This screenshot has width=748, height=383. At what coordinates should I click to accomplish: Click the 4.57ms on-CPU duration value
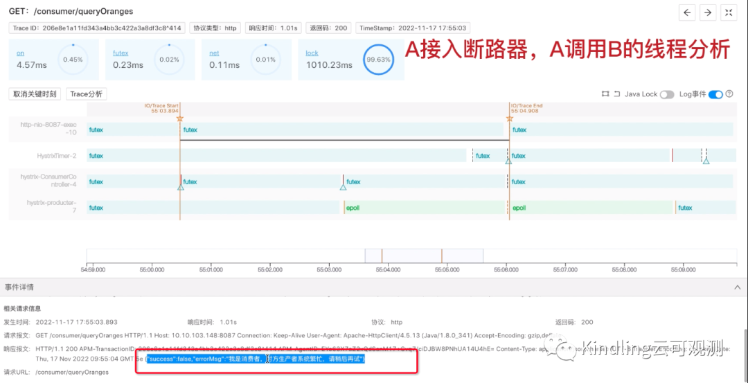click(32, 65)
